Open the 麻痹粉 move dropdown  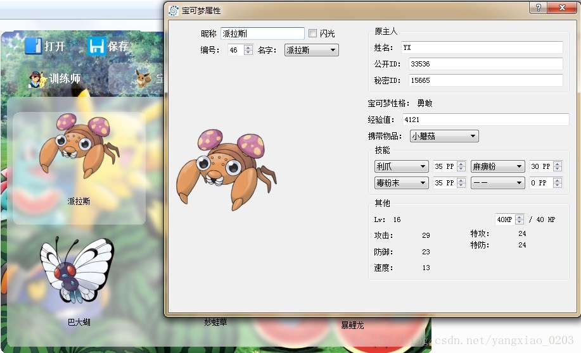click(x=497, y=166)
